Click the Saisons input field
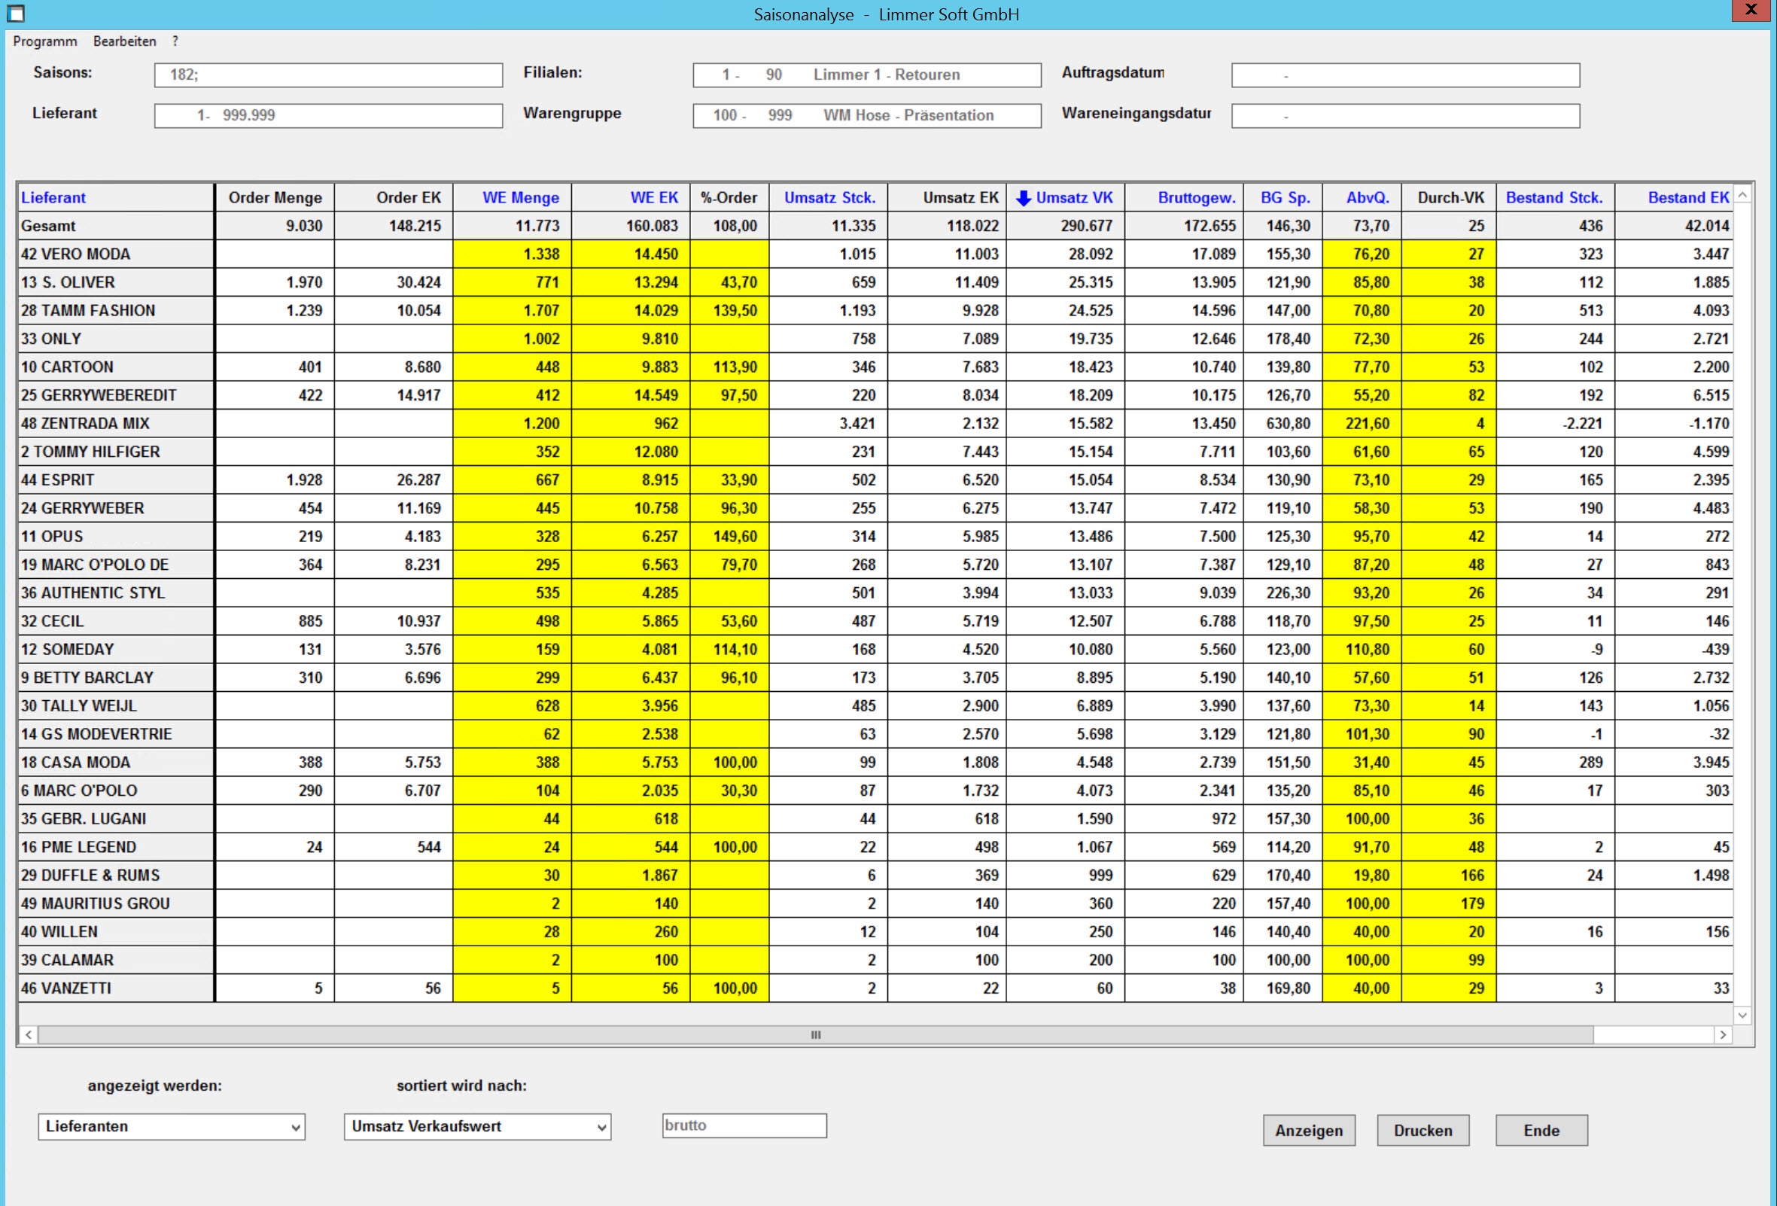Viewport: 1777px width, 1206px height. tap(328, 75)
